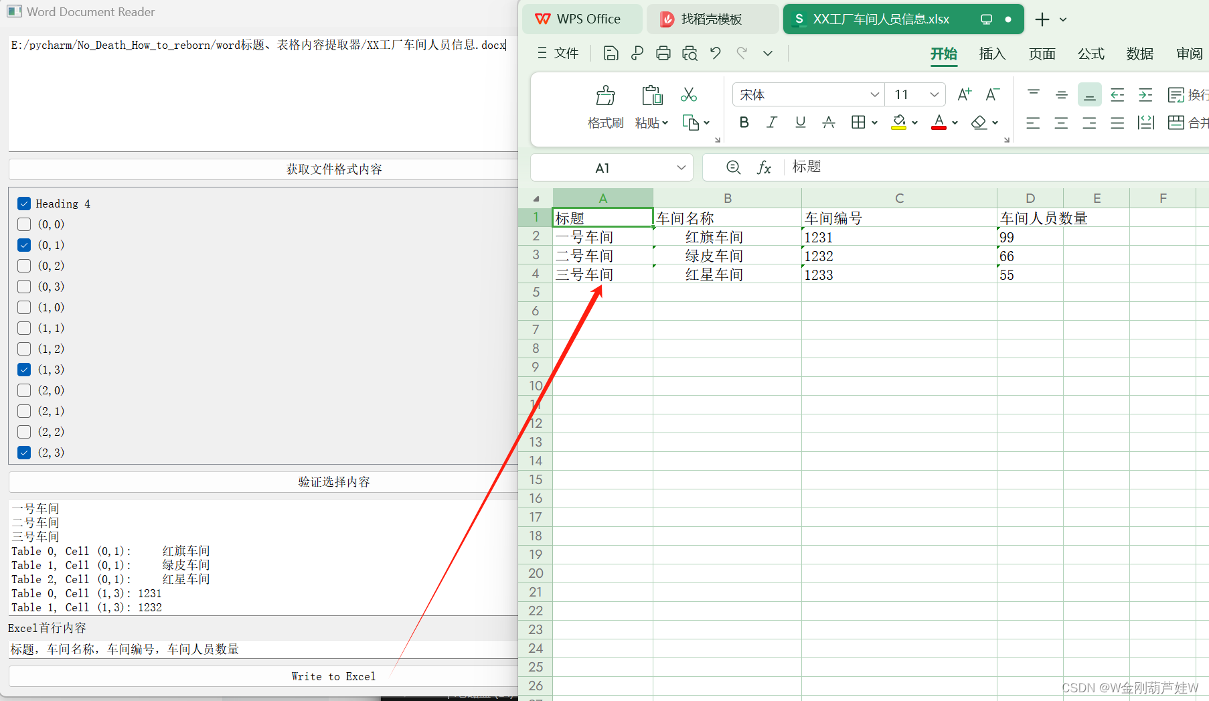Image resolution: width=1209 pixels, height=701 pixels.
Task: Apply Bold formatting to cell A1
Action: (x=744, y=123)
